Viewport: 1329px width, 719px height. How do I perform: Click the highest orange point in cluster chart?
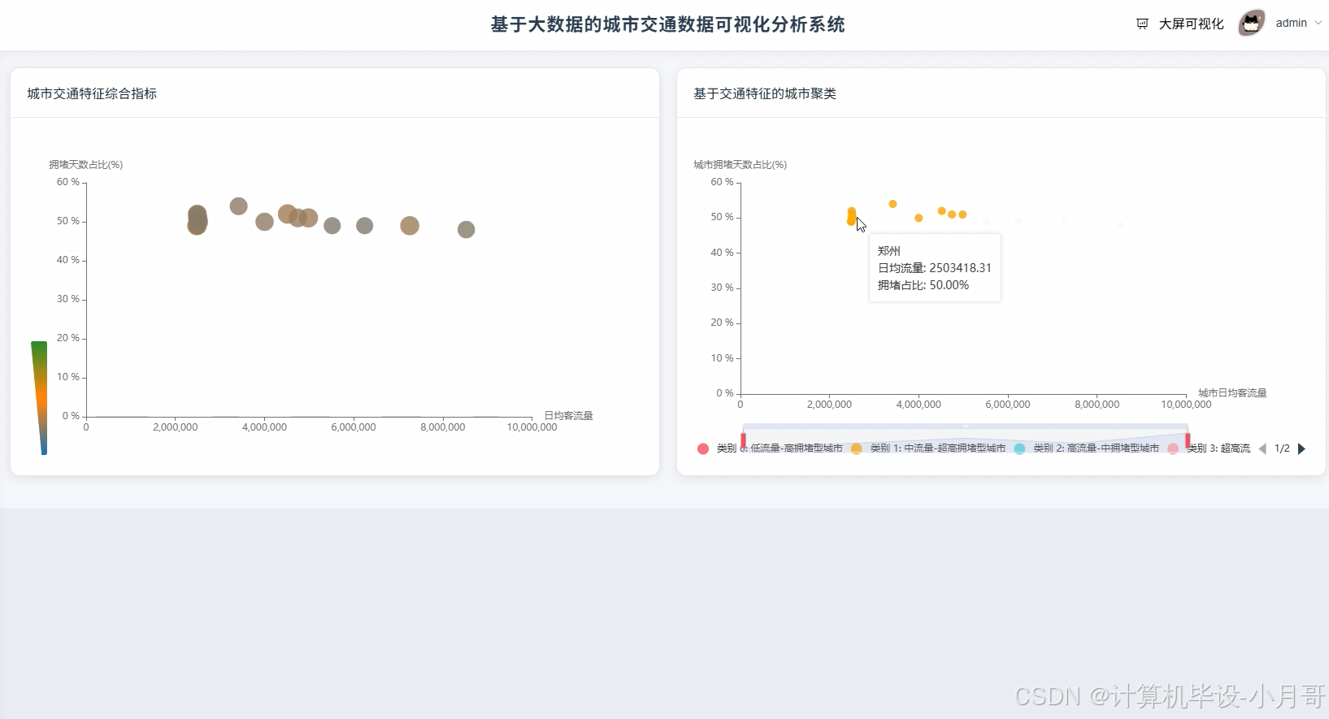893,204
